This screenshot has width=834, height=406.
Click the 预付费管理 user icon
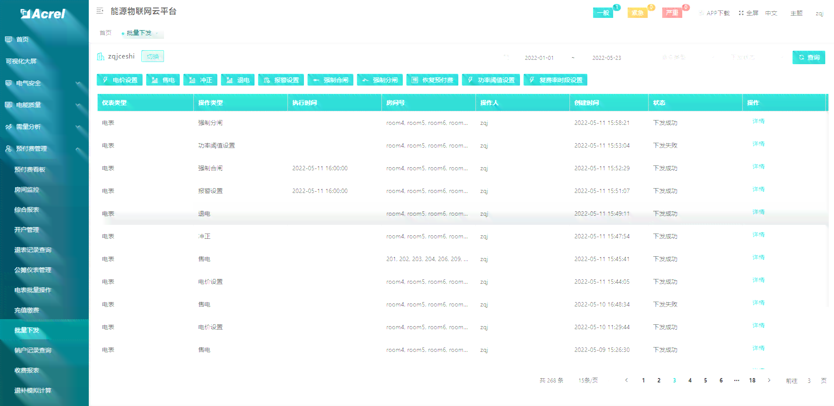point(9,148)
